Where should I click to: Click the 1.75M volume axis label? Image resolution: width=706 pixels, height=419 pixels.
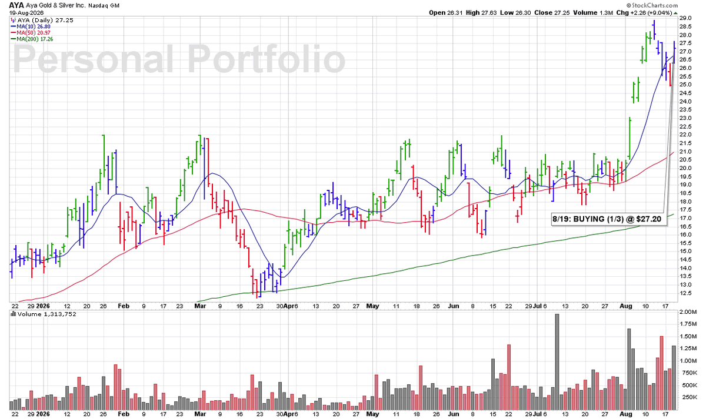pyautogui.click(x=688, y=324)
